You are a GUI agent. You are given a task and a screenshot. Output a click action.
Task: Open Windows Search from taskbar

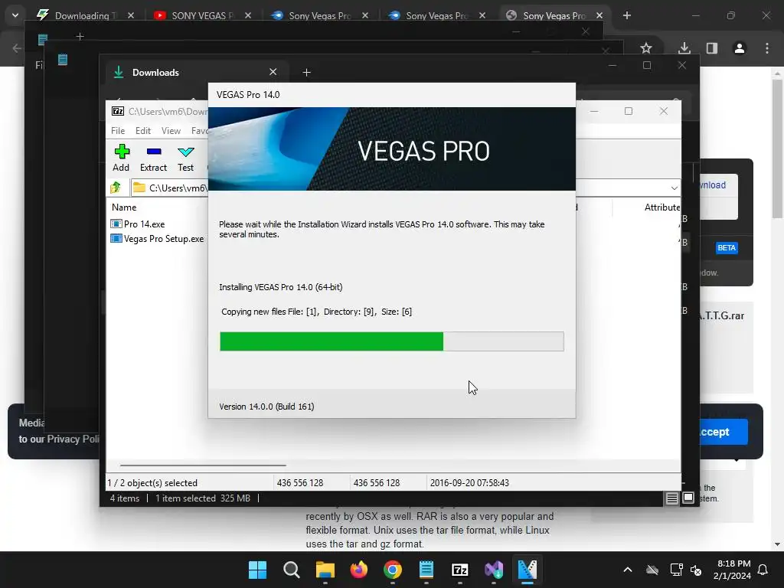(292, 570)
